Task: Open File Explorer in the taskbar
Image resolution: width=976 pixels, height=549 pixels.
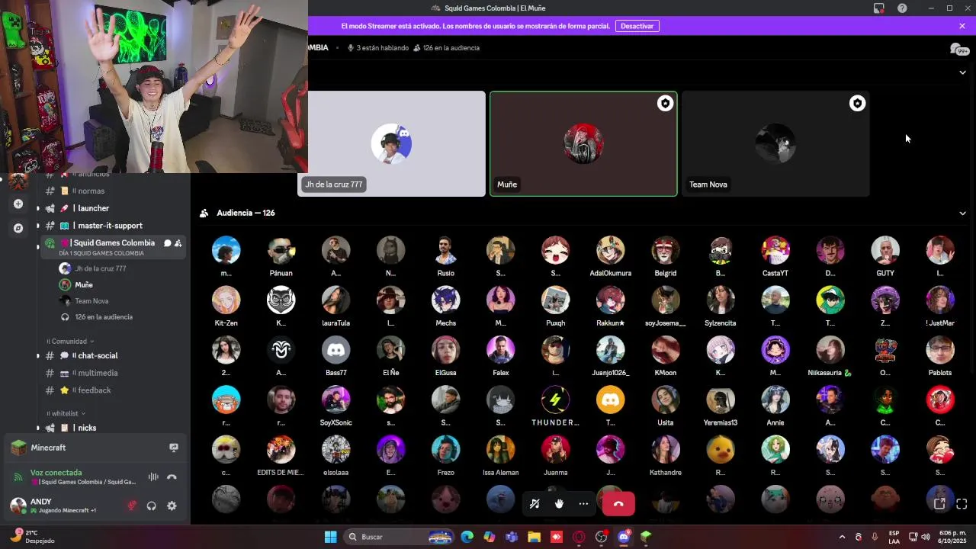Action: point(534,537)
